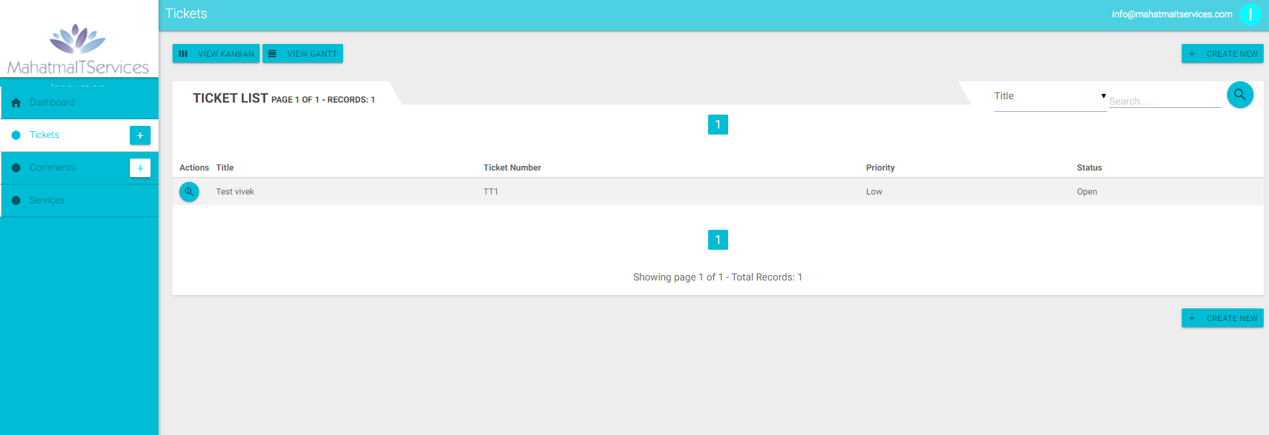Click the Dashboard home icon
Viewport: 1269px width, 435px height.
click(16, 103)
